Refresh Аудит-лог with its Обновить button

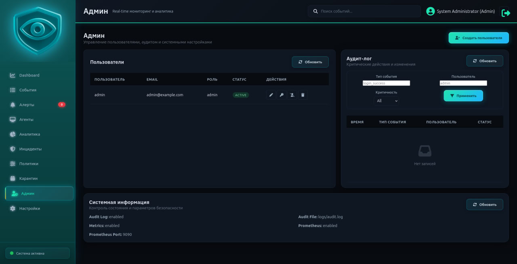click(485, 61)
